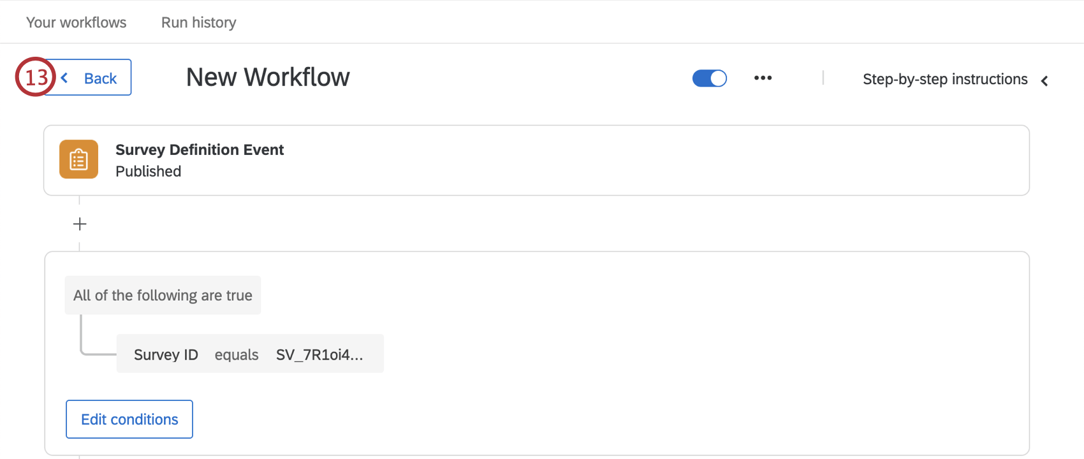The image size is (1084, 459).
Task: Open the condition type dropdown showing All of the following are true
Action: point(163,295)
